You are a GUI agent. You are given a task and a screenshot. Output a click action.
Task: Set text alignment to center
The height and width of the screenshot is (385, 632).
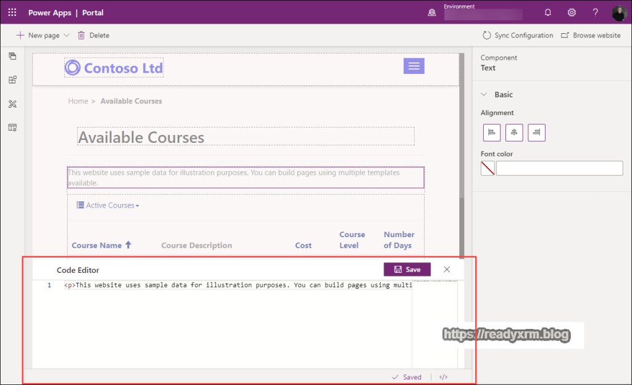514,132
